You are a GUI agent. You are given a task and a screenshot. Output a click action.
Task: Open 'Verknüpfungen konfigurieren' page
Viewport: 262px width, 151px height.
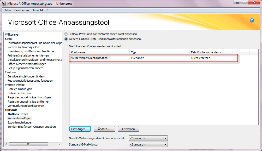coord(26,106)
